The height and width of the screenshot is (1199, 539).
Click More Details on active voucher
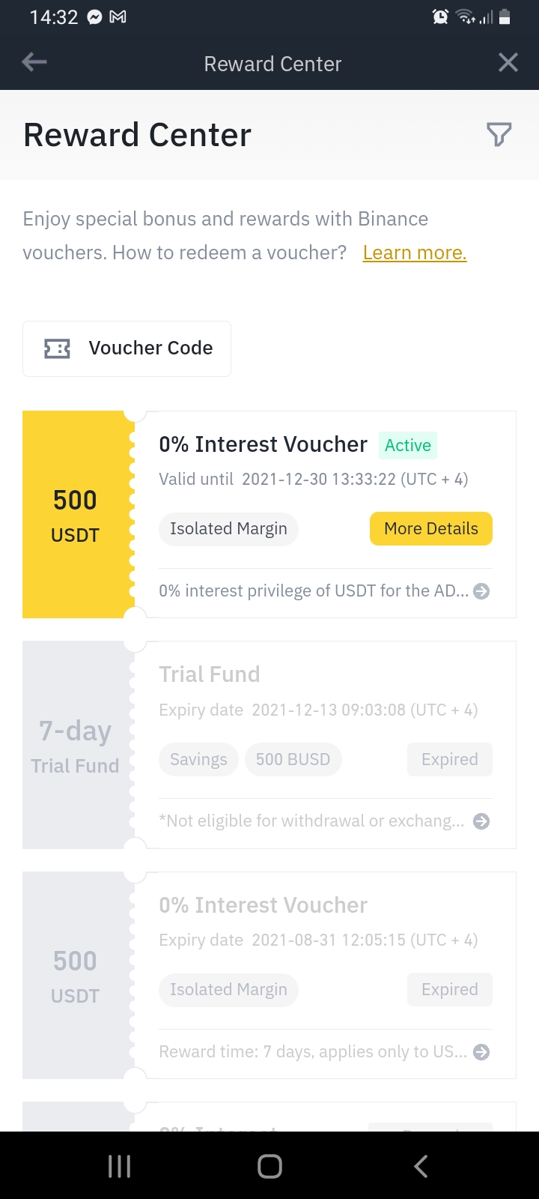[x=431, y=529]
